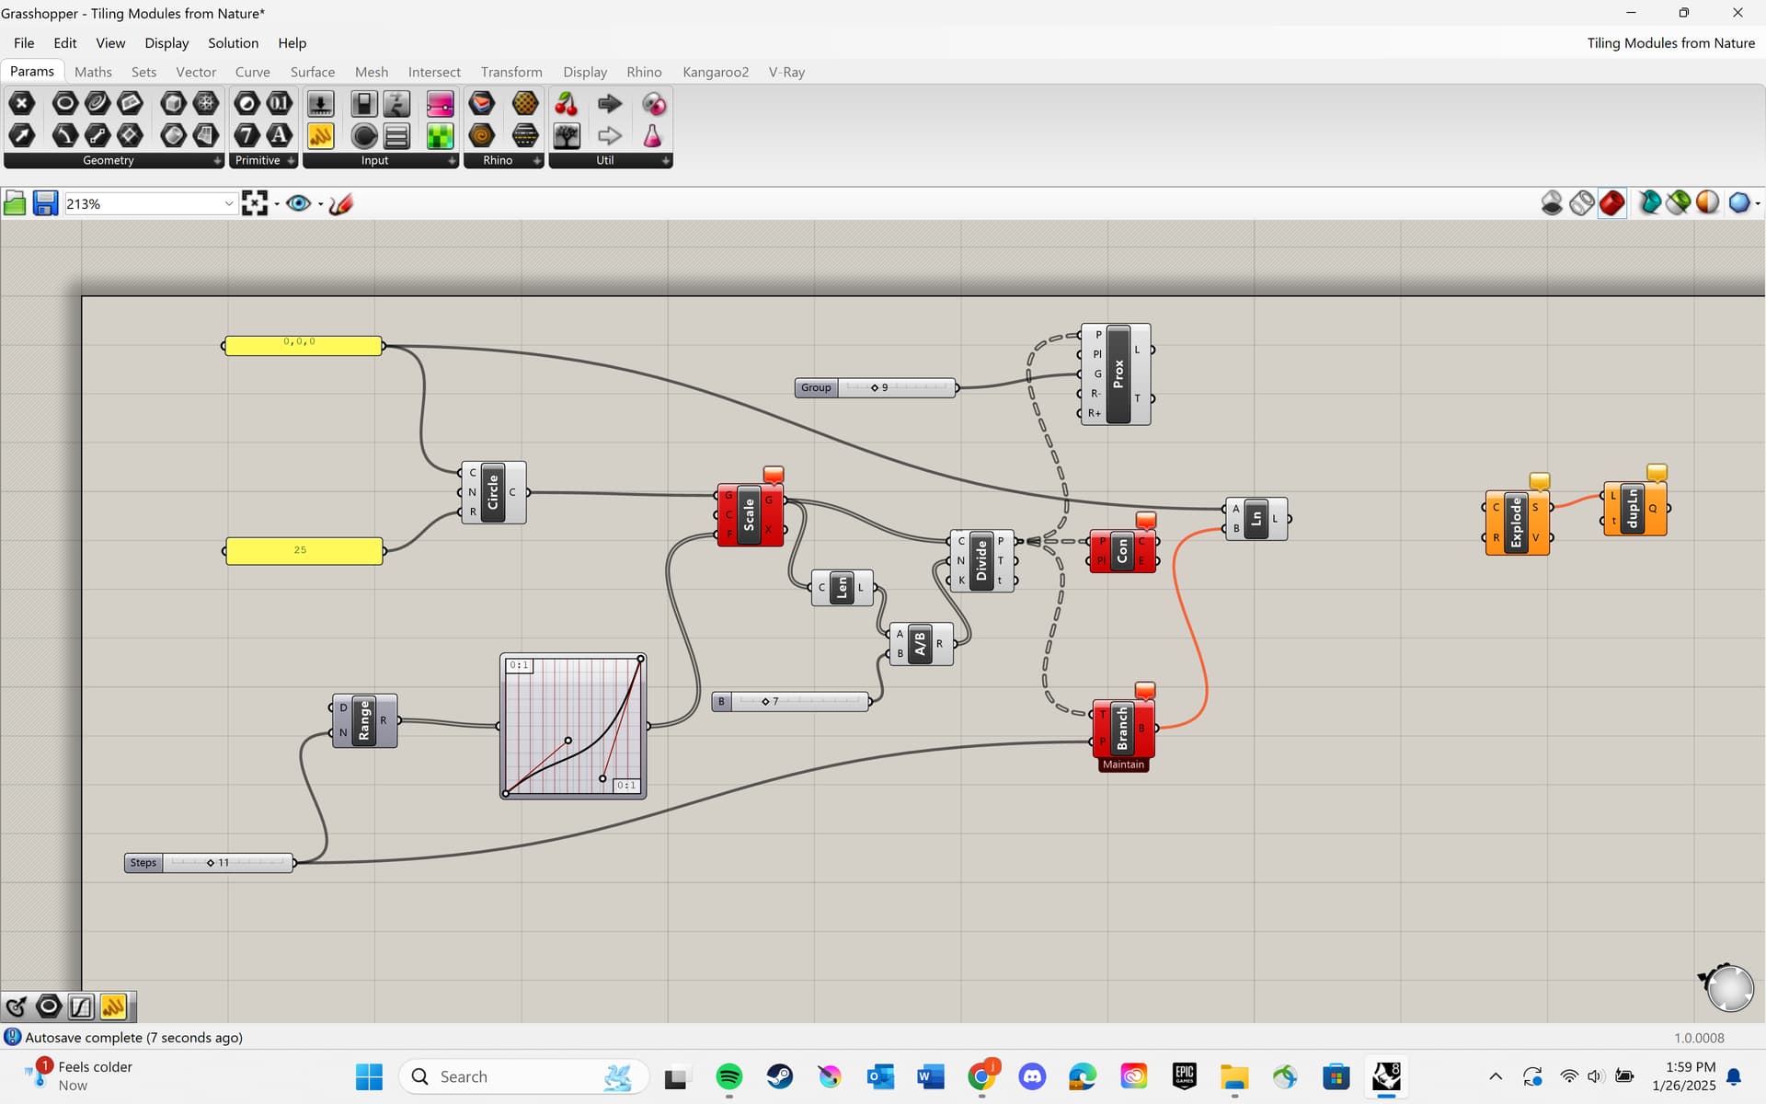Select the Mesh parameter icon

point(206,104)
